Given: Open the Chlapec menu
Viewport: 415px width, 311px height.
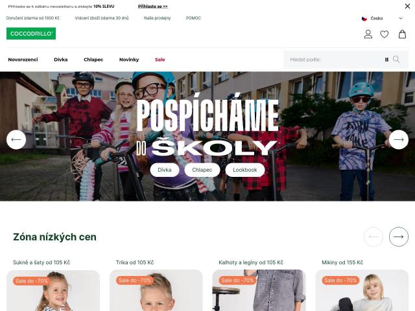Looking at the screenshot, I should click(93, 60).
